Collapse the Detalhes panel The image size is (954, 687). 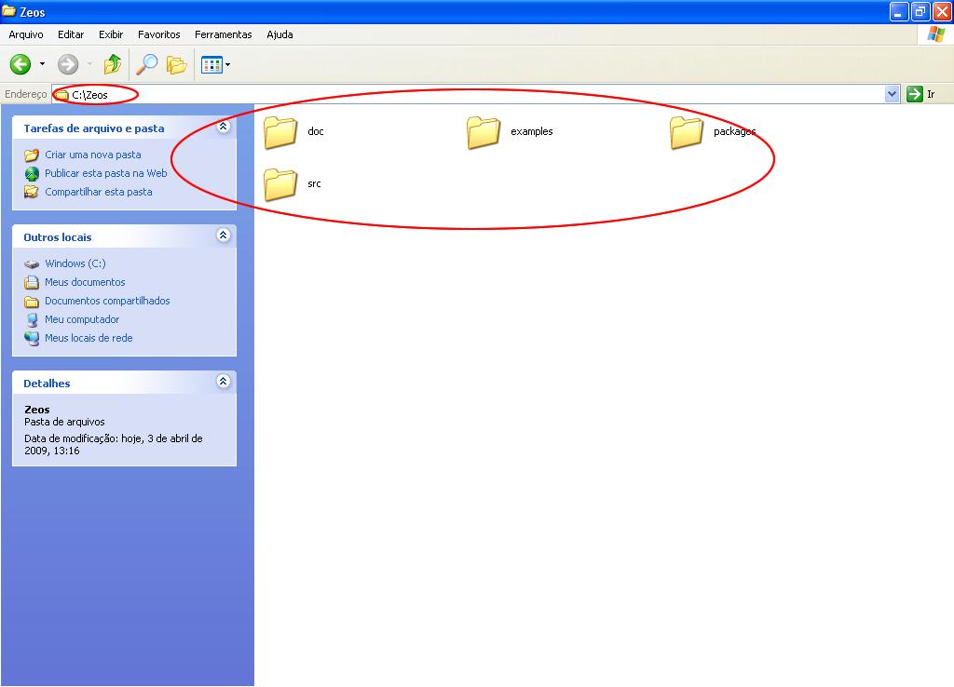click(x=223, y=382)
